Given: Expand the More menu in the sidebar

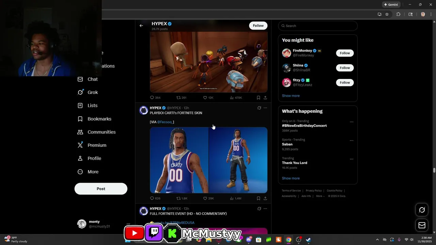Looking at the screenshot, I should point(88,172).
